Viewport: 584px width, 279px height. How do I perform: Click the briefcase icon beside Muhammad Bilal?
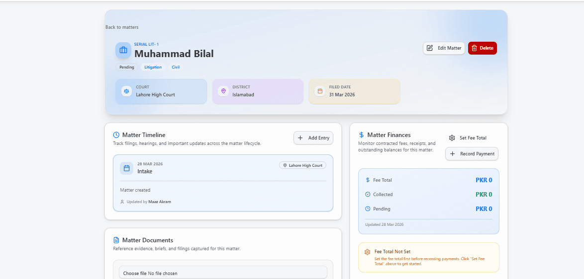point(123,50)
